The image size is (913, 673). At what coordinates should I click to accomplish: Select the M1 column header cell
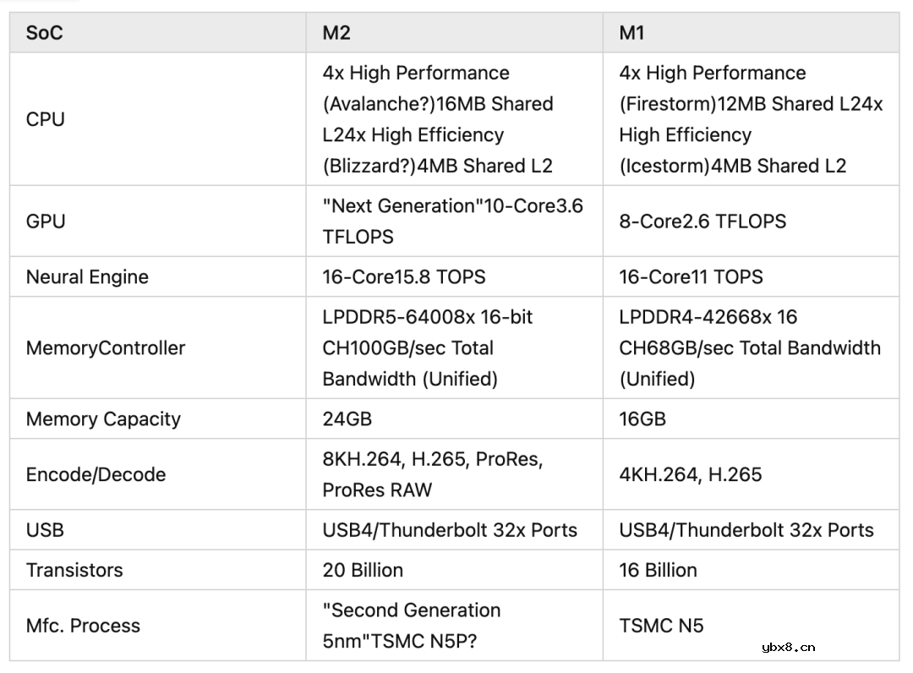point(632,33)
